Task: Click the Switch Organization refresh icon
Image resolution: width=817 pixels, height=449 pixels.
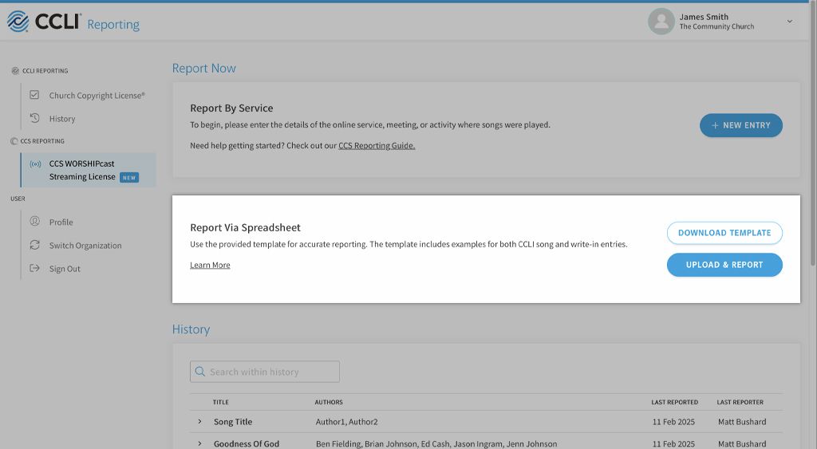Action: [x=34, y=244]
